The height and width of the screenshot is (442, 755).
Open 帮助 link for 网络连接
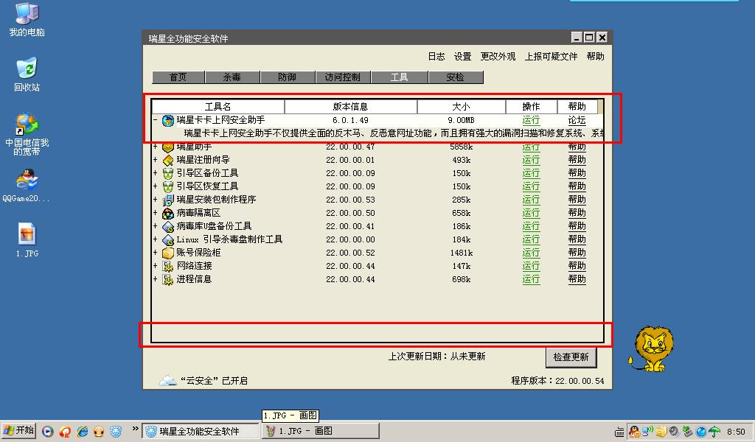577,265
